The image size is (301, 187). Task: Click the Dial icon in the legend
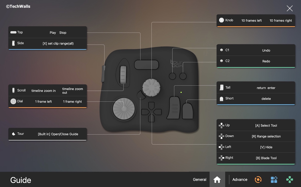13,101
